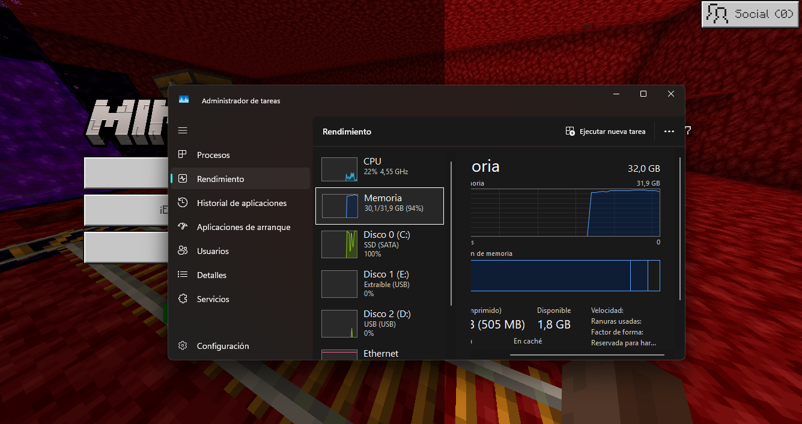Switch to the Usuarios page
The image size is (802, 424).
pyautogui.click(x=240, y=251)
